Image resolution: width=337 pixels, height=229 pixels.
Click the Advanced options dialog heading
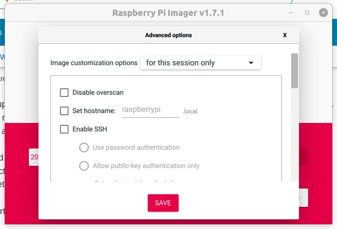pyautogui.click(x=168, y=35)
